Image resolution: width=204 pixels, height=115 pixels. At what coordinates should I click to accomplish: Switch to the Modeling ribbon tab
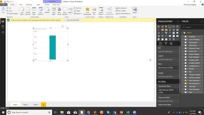pyautogui.click(x=29, y=4)
